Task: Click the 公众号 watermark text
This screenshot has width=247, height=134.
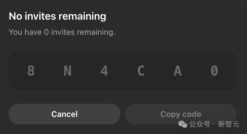Action: coord(200,124)
